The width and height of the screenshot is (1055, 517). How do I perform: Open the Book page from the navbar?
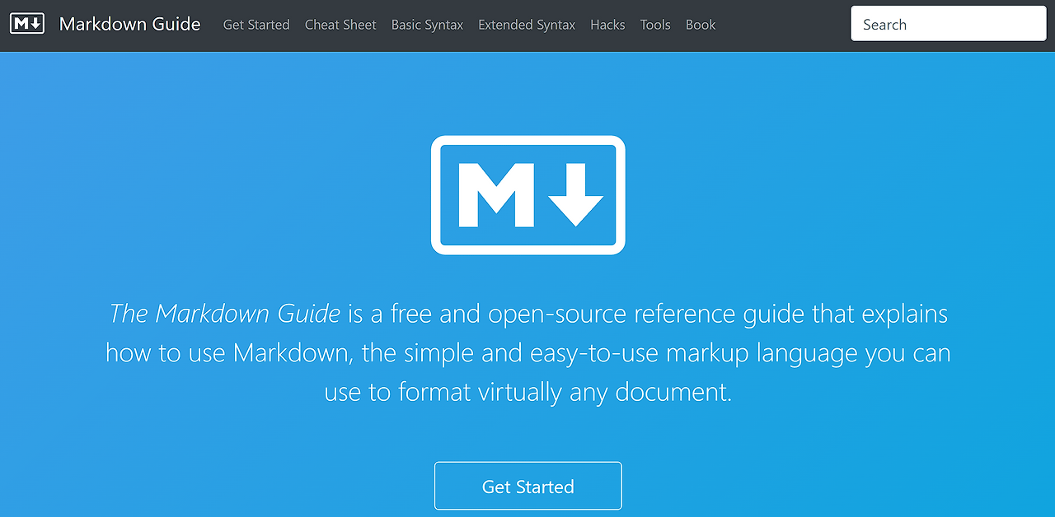tap(701, 25)
